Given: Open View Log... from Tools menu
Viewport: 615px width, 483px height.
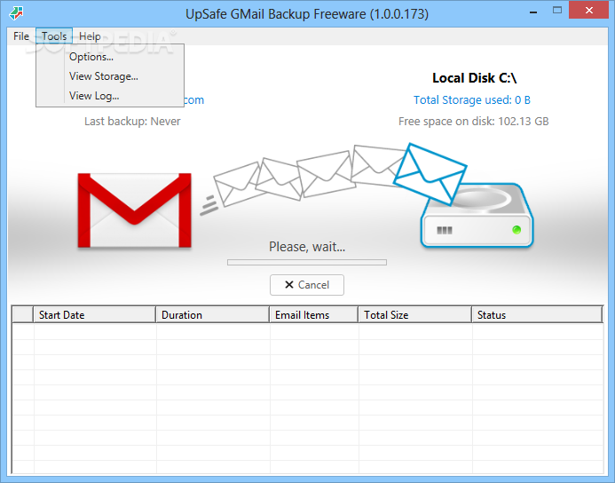Looking at the screenshot, I should point(94,96).
